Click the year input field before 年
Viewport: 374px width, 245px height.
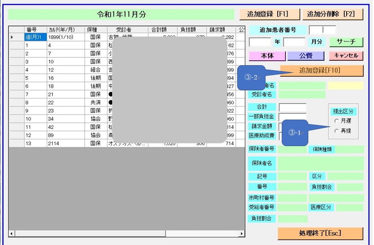click(260, 42)
